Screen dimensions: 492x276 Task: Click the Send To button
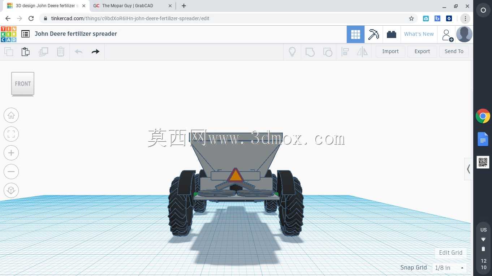454,51
